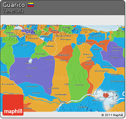The width and height of the screenshot is (126, 119).
Task: Click the Las Mercedes town label
Action: (x=61, y=95)
